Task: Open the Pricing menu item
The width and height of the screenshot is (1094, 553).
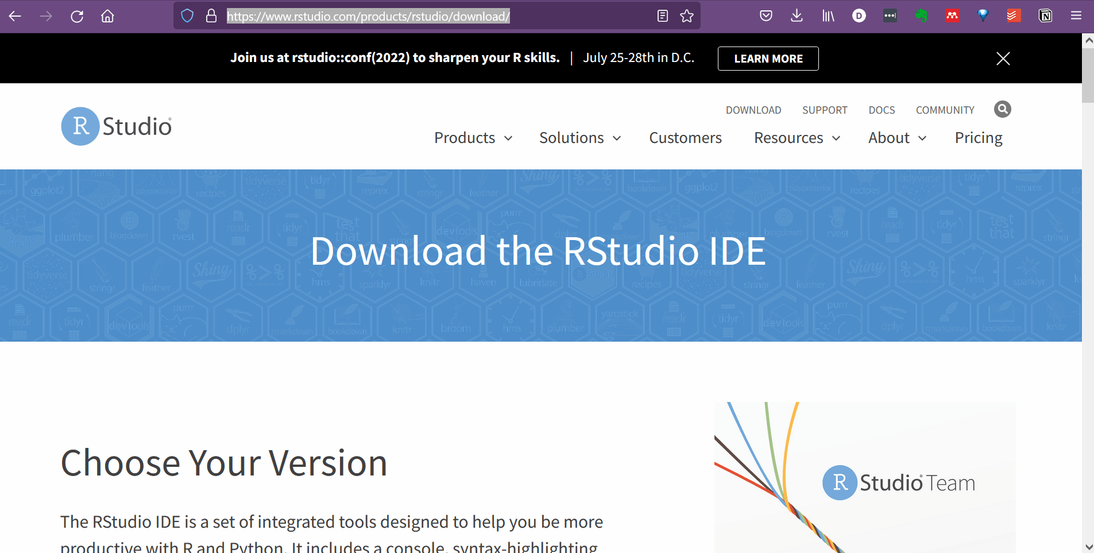Action: pyautogui.click(x=979, y=138)
